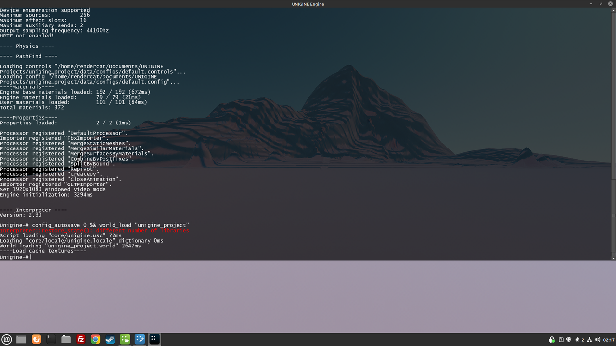Open the padlock tray icon with green dot
Screen dimensions: 616x346
tap(552, 340)
